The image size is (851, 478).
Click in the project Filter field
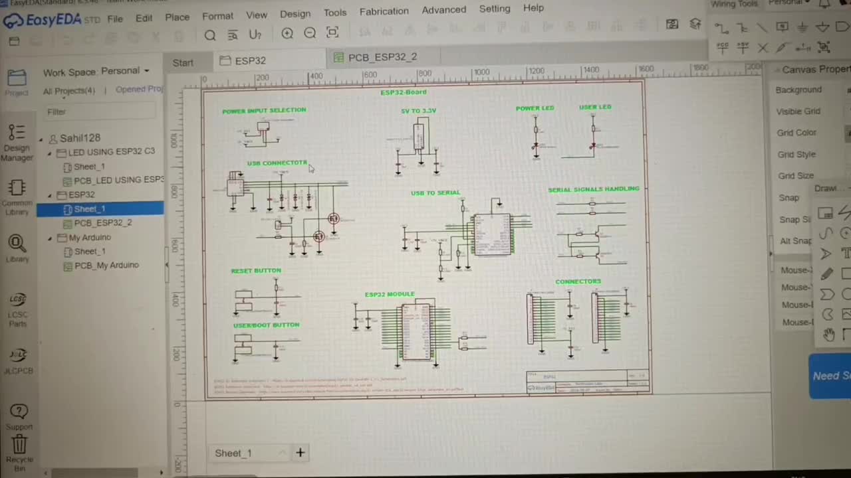point(101,112)
